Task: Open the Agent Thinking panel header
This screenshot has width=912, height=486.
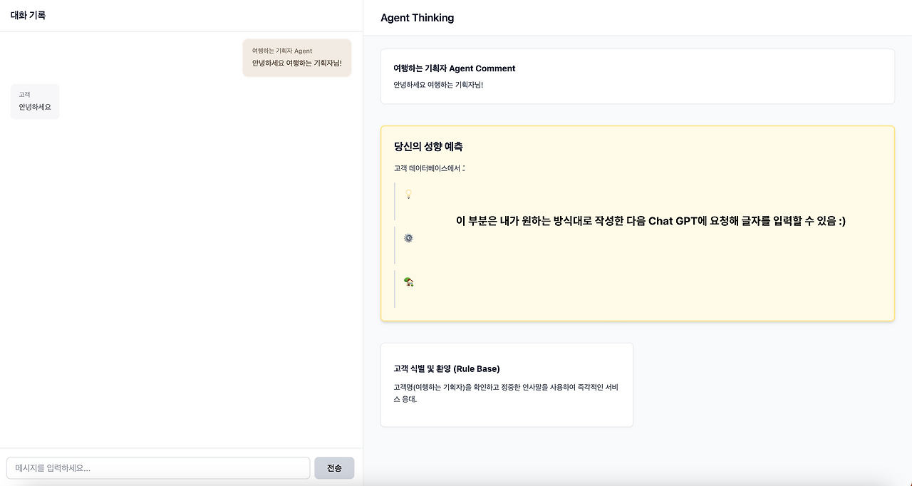Action: click(x=417, y=17)
